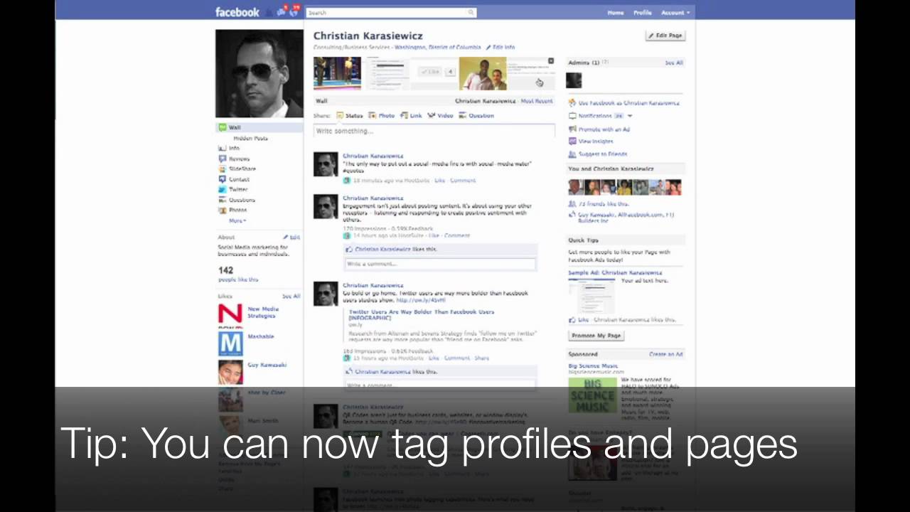Click Use Facebook as Christian Karasiewicz
This screenshot has height=512, width=910.
623,103
